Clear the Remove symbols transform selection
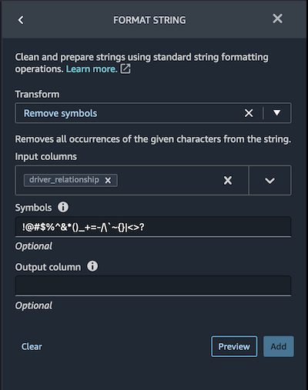 coord(249,113)
